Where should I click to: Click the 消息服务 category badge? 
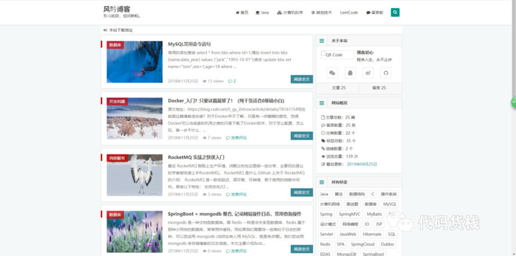(117, 158)
